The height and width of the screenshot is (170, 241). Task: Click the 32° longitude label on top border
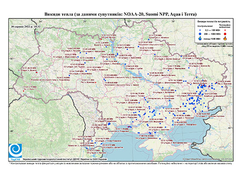click(129, 22)
